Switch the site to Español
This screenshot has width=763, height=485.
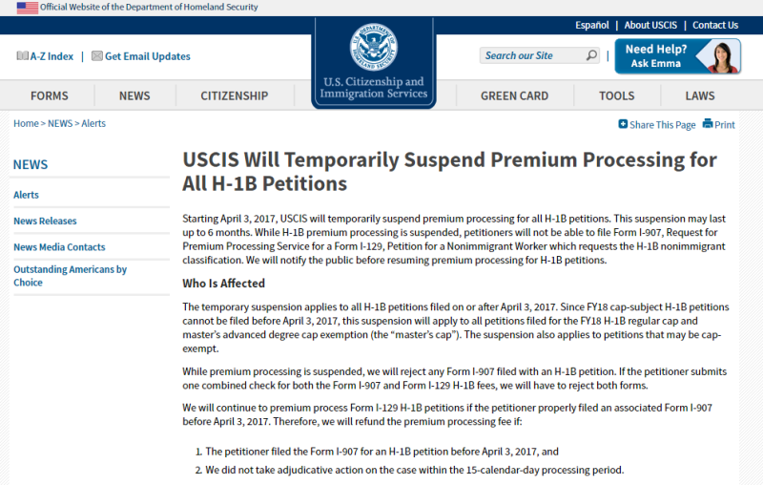591,26
